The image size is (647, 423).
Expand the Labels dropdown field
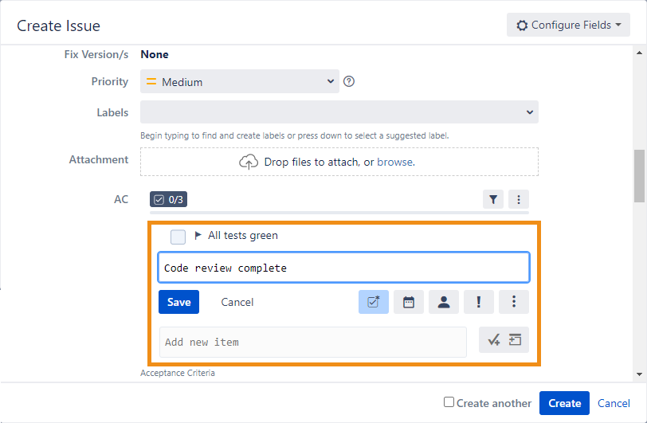[x=339, y=112]
